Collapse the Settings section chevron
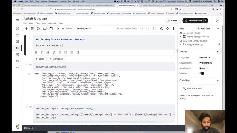Screen dimensions: 237x133 pyautogui.click(x=218, y=52)
